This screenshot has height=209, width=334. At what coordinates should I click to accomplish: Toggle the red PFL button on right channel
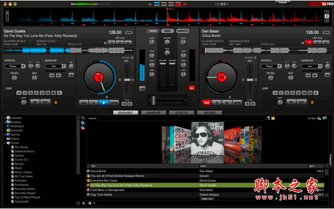pos(192,88)
